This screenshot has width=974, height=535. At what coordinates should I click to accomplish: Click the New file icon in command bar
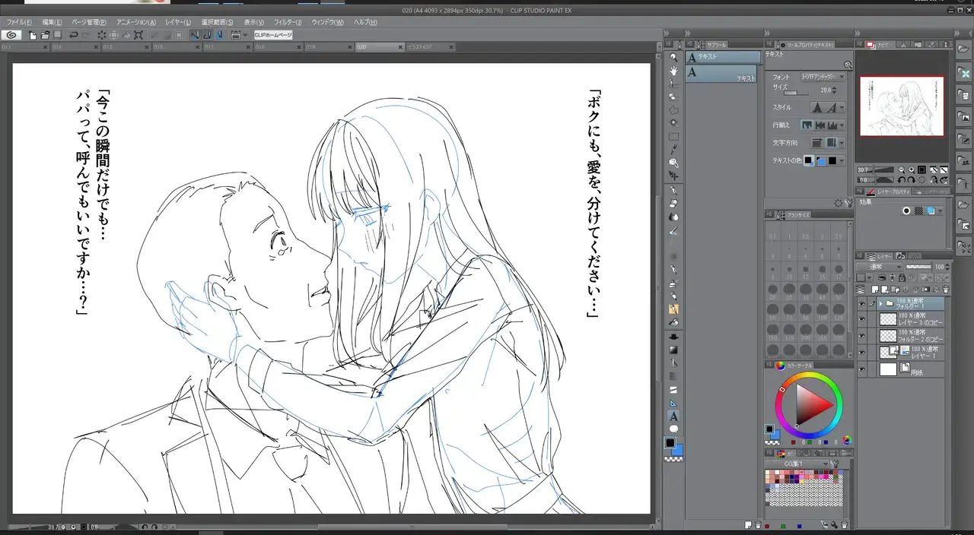(33, 35)
